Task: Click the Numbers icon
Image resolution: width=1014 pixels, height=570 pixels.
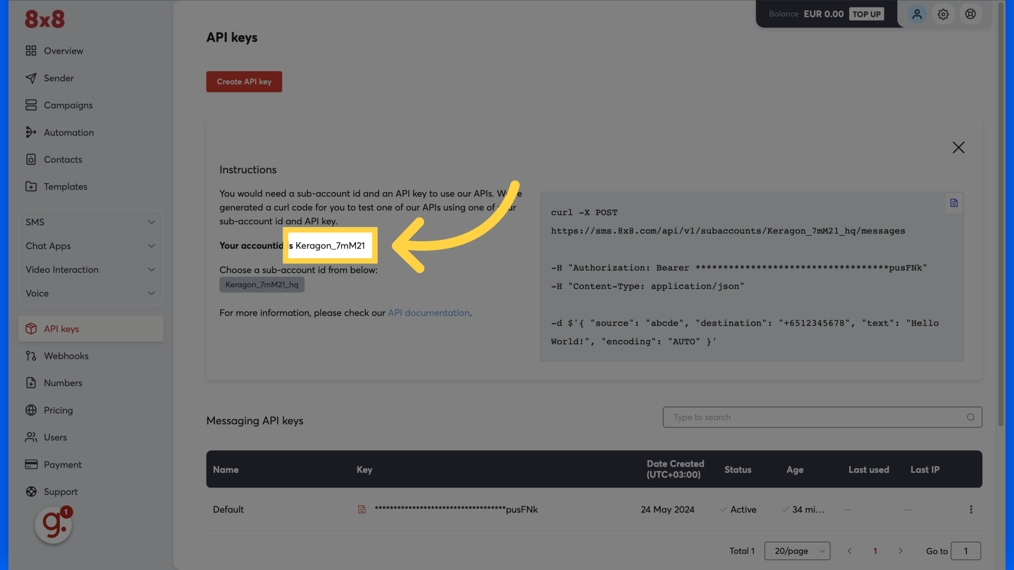Action: pyautogui.click(x=31, y=383)
